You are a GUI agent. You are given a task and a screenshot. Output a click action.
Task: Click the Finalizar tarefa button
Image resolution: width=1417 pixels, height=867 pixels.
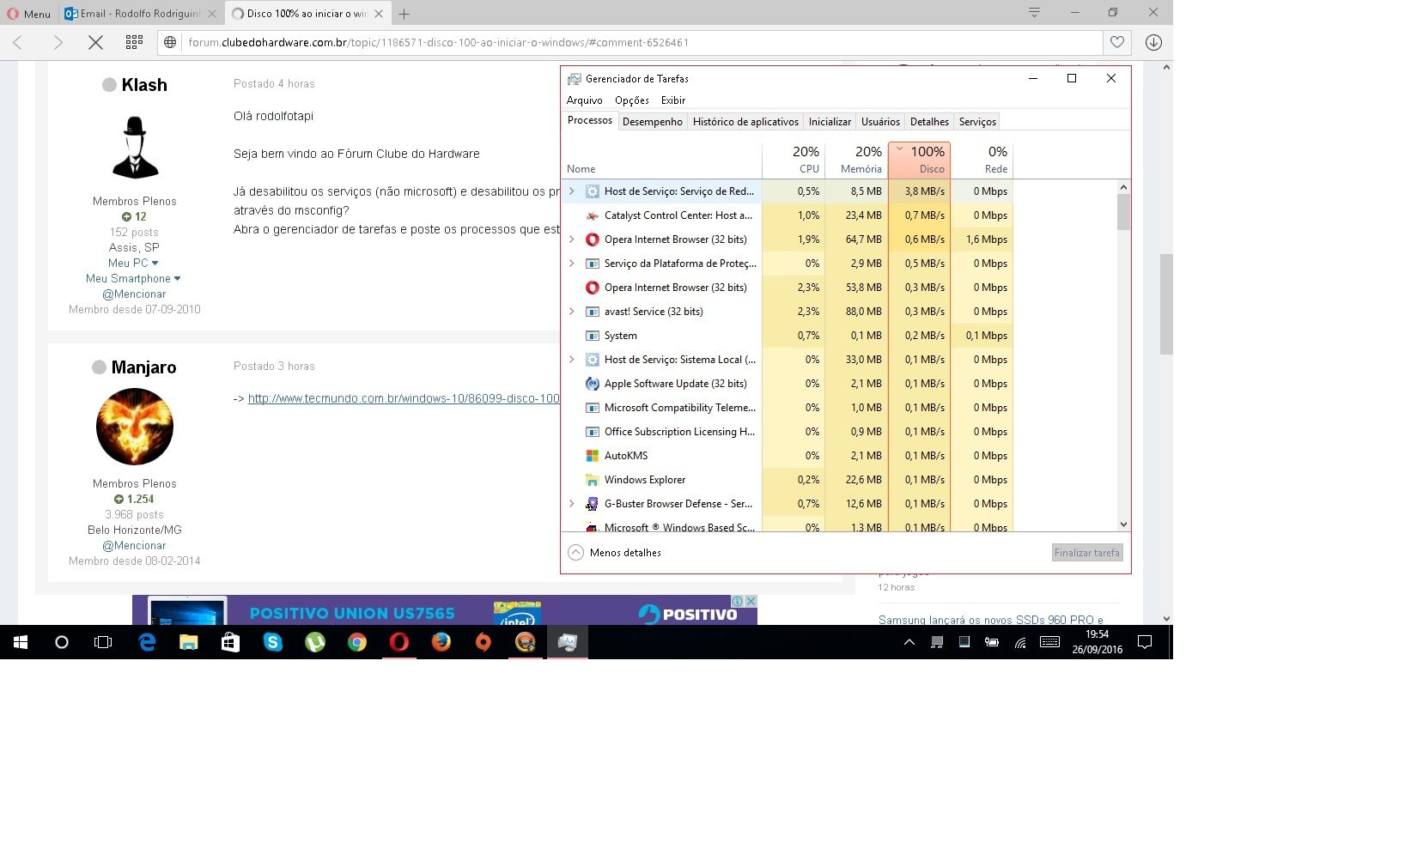(x=1086, y=553)
